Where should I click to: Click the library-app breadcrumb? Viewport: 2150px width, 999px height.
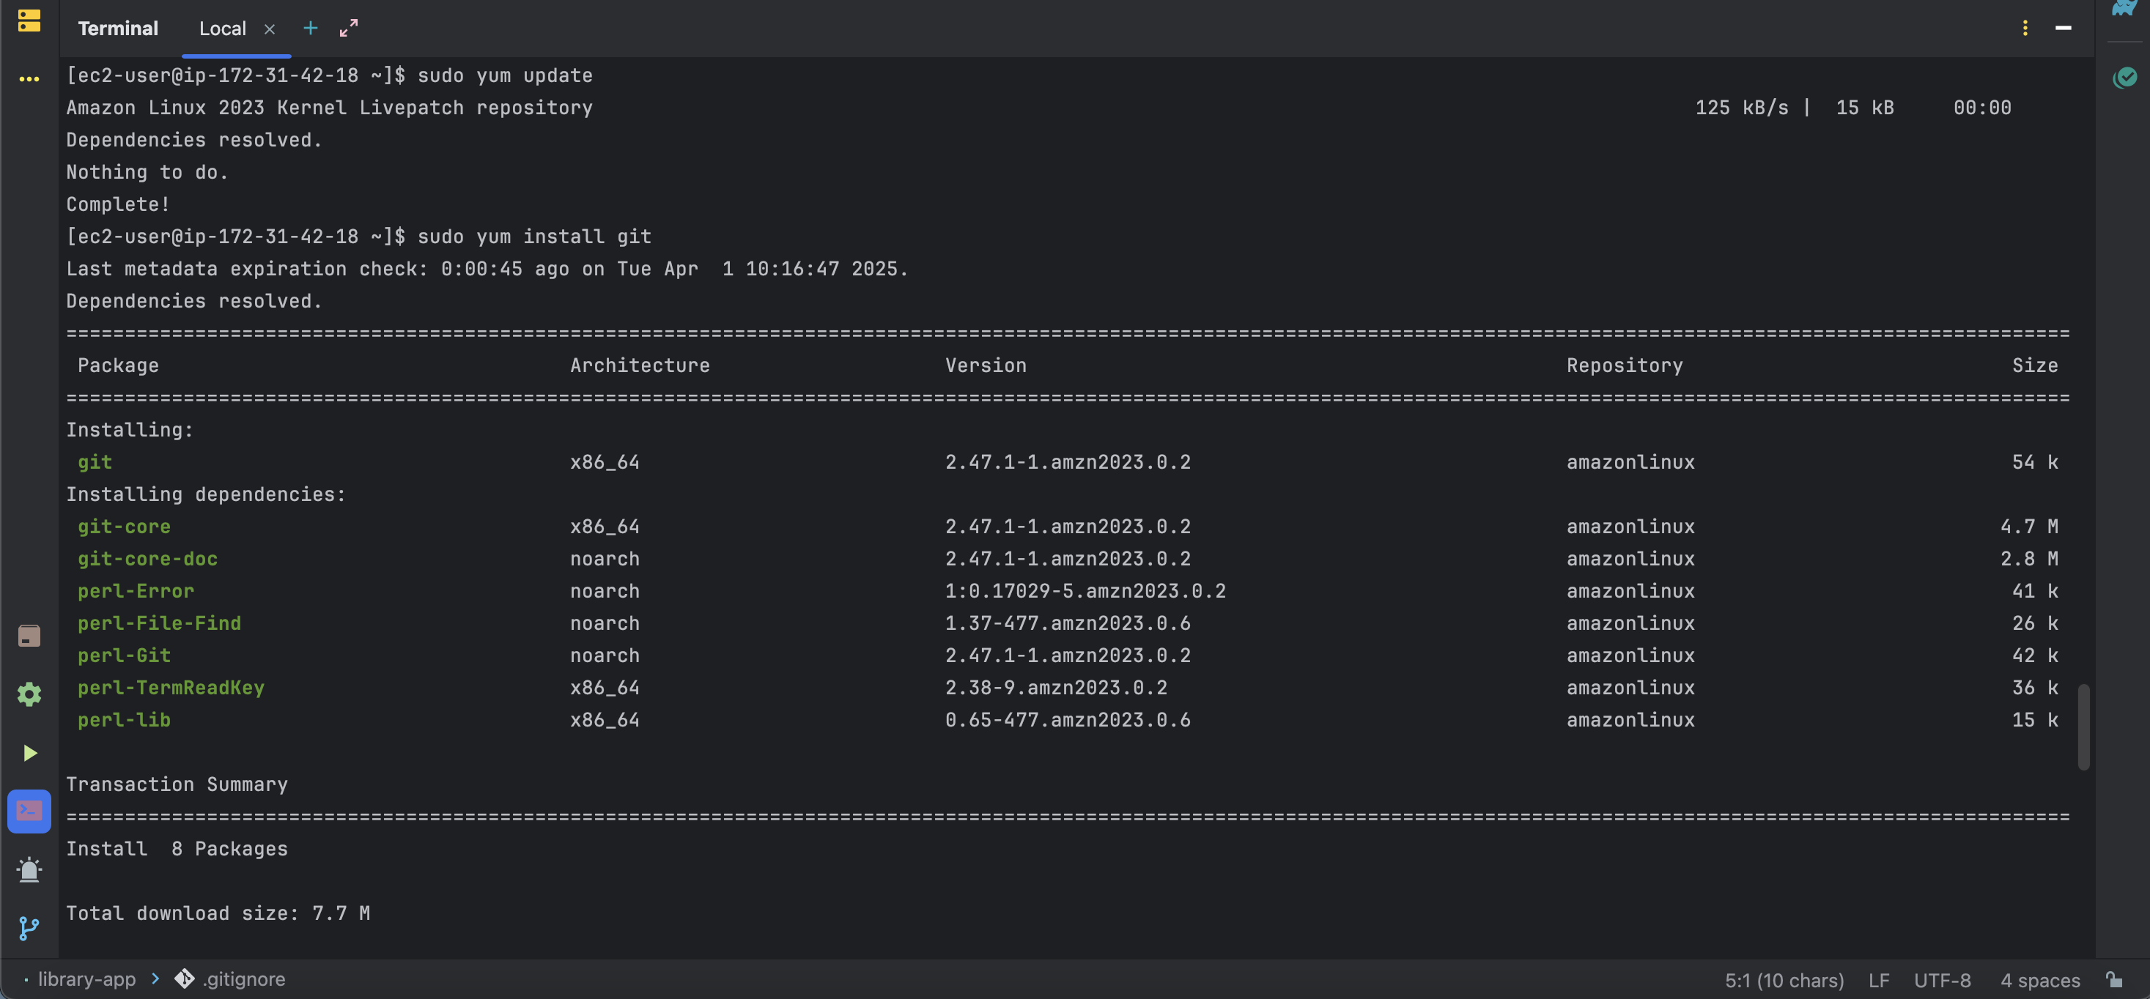[86, 979]
